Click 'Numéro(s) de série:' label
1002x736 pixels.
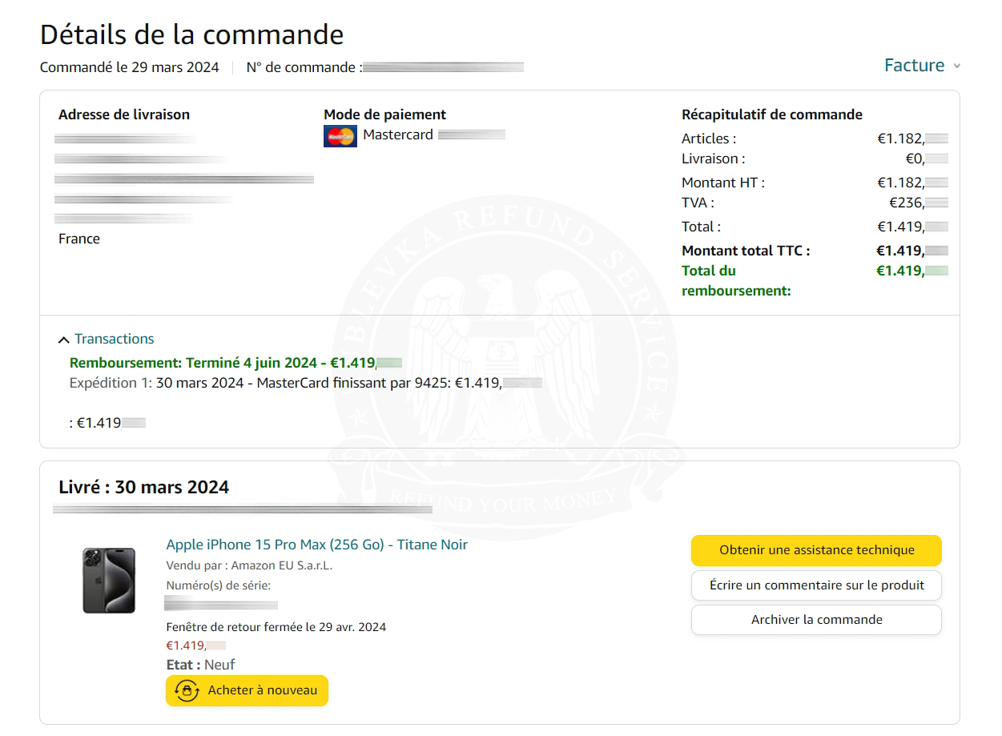point(219,585)
